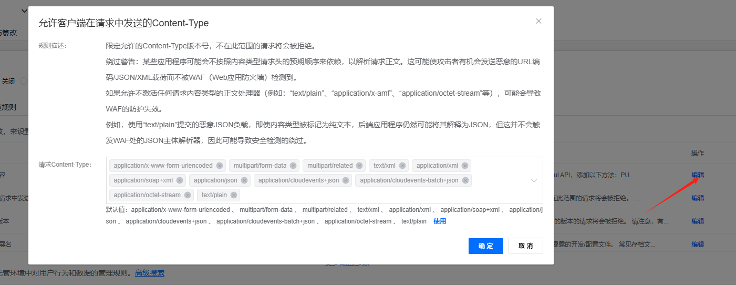This screenshot has width=736, height=285.
Task: Remove the application/cloudevents-batch+json tag
Action: (x=465, y=180)
